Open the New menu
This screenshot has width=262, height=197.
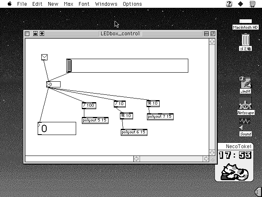(x=53, y=4)
